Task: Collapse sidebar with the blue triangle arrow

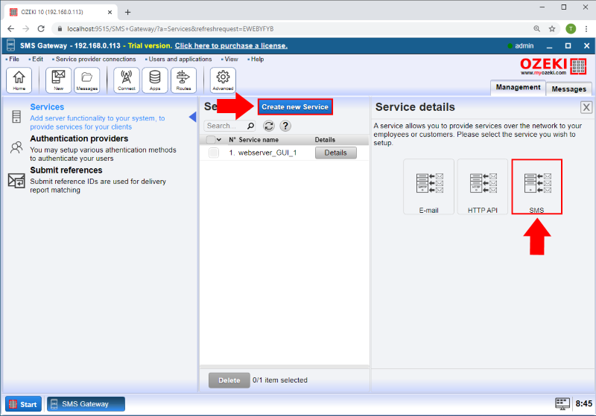Action: click(x=193, y=117)
